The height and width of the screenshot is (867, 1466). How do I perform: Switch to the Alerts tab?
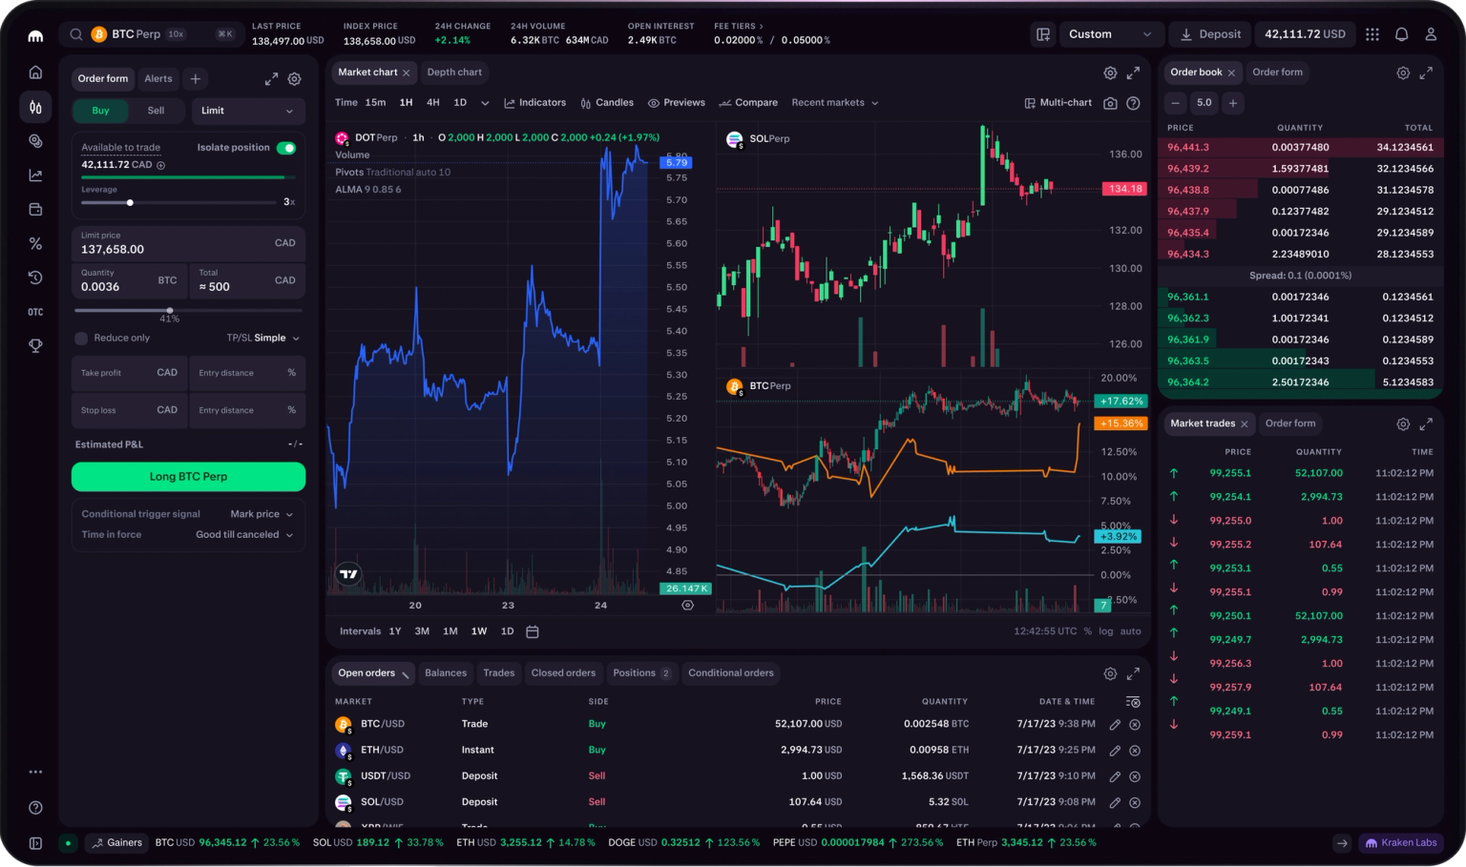click(x=158, y=79)
